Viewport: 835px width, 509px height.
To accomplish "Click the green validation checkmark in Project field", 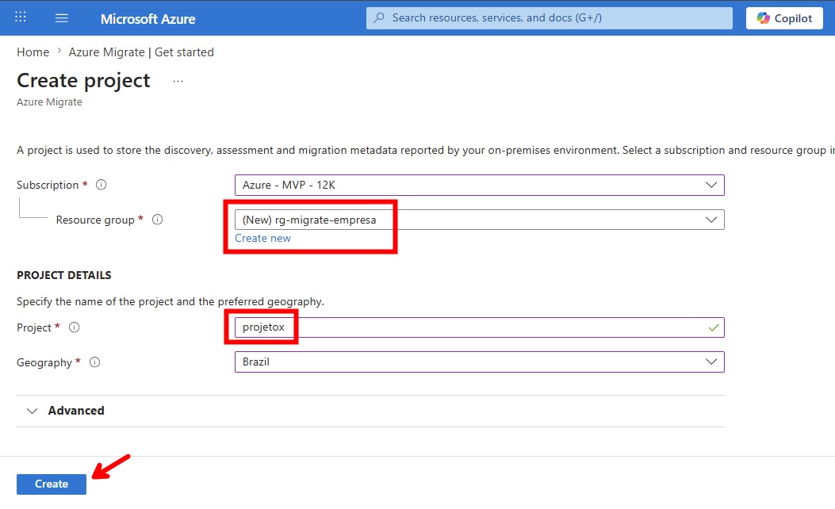I will point(714,327).
